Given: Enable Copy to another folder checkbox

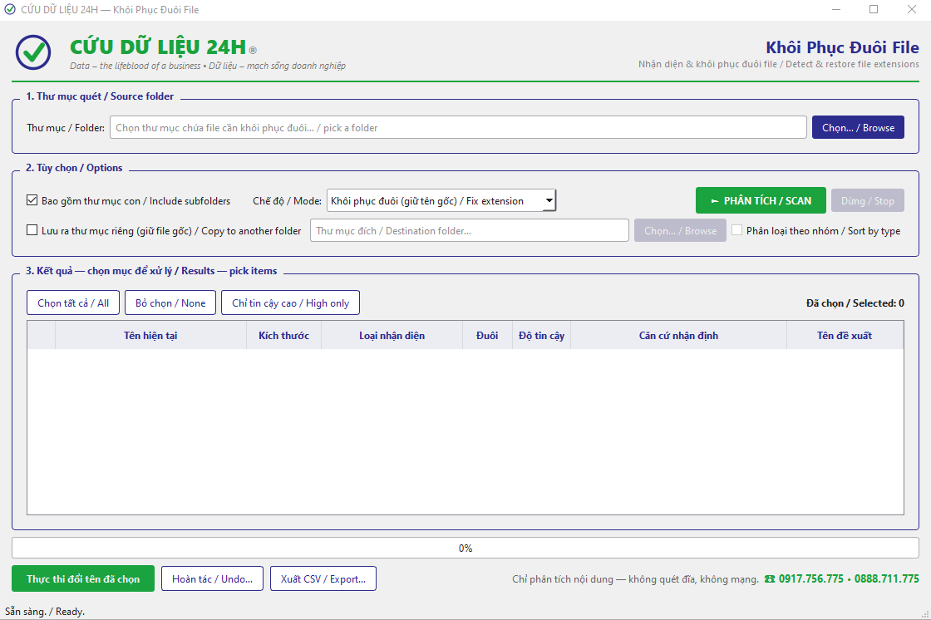Looking at the screenshot, I should tap(32, 230).
